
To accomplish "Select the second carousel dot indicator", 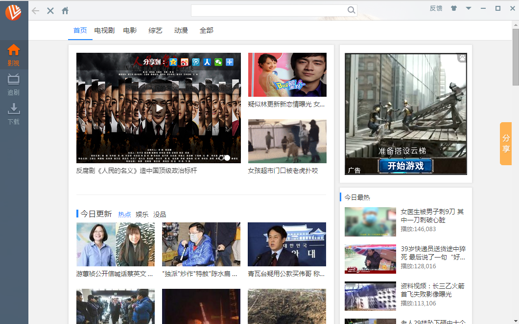I will pos(227,158).
